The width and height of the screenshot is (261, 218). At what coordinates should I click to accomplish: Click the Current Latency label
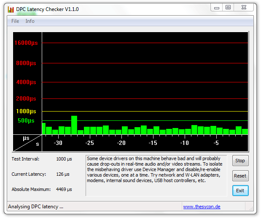(29, 174)
